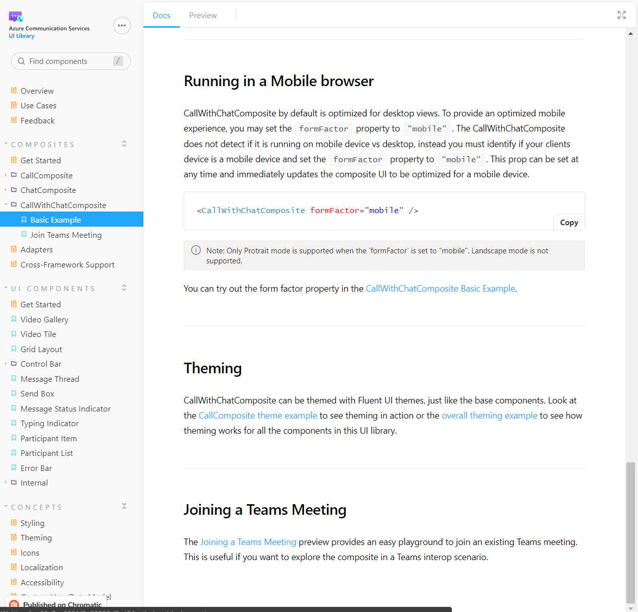Click the Azure Communication Services logo
638x612 pixels.
pyautogui.click(x=16, y=17)
